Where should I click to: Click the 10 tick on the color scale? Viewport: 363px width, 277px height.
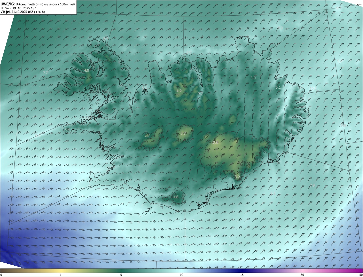tap(181, 275)
